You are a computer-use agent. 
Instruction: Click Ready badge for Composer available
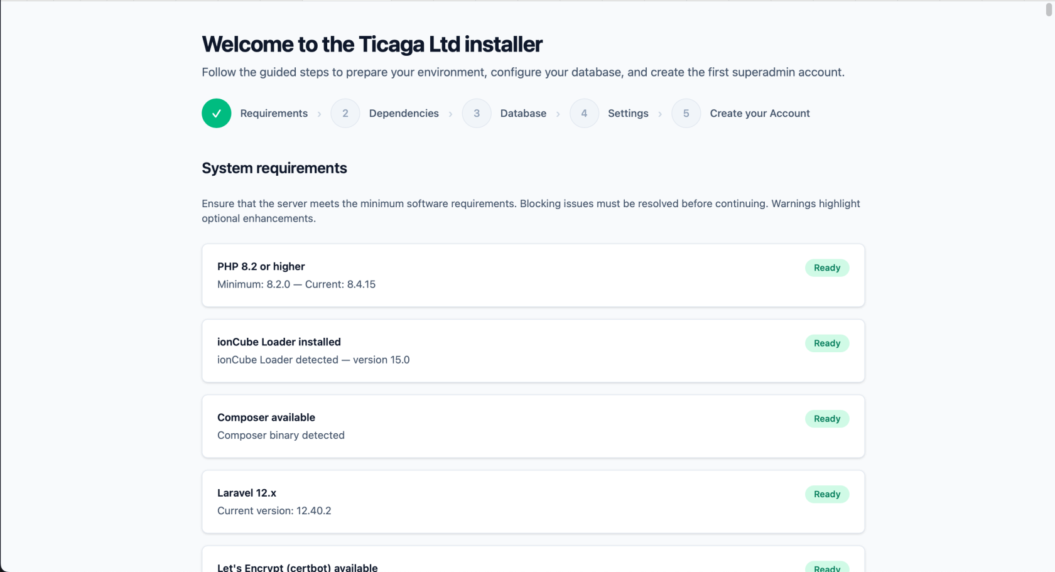826,419
